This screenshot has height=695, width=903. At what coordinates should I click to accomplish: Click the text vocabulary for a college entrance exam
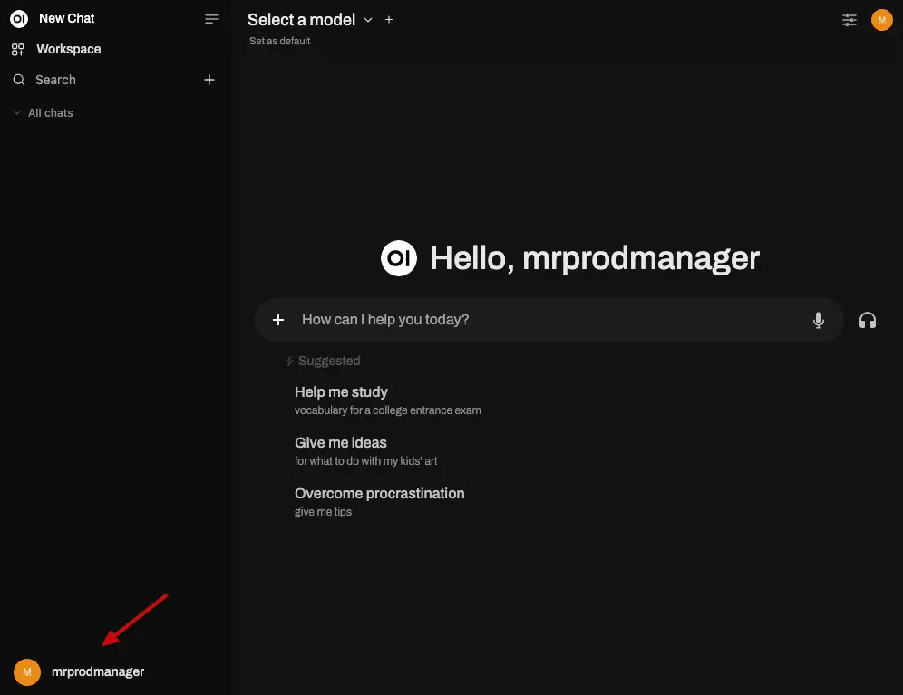pos(387,410)
